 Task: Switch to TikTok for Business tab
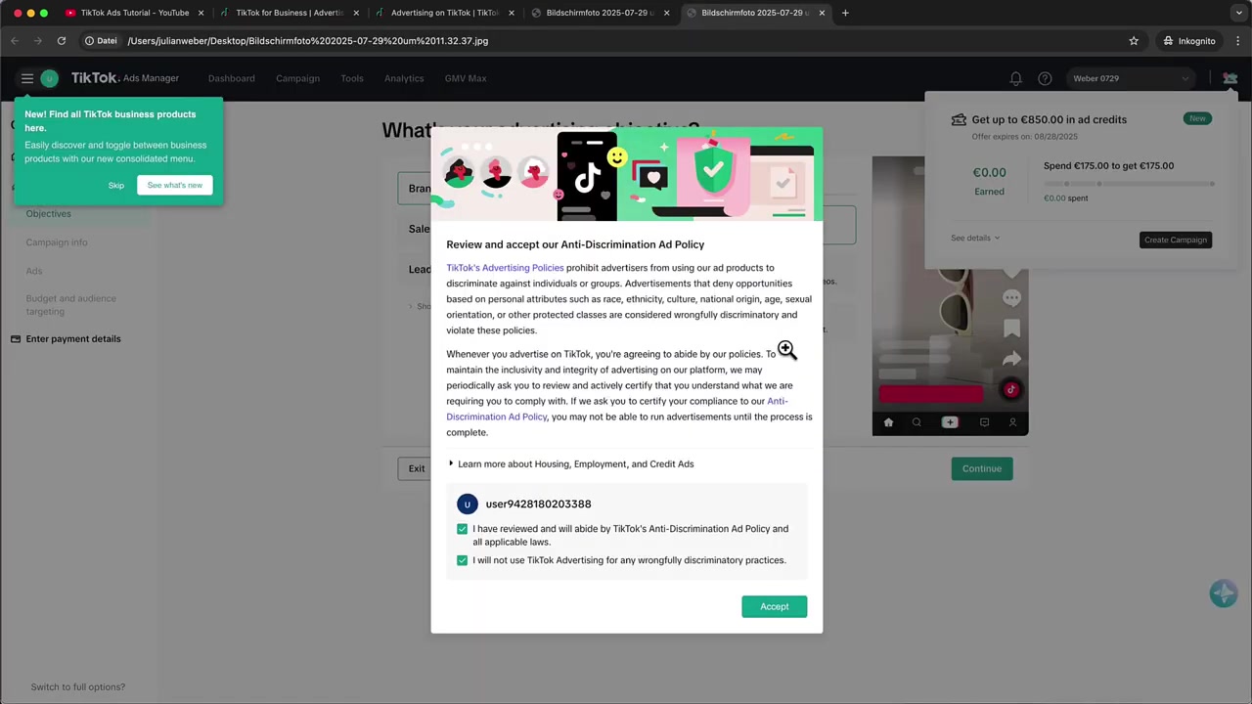289,13
